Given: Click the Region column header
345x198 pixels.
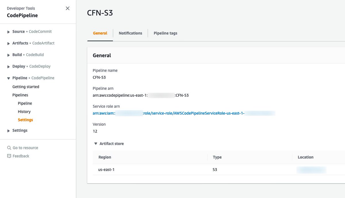Looking at the screenshot, I should [105, 157].
